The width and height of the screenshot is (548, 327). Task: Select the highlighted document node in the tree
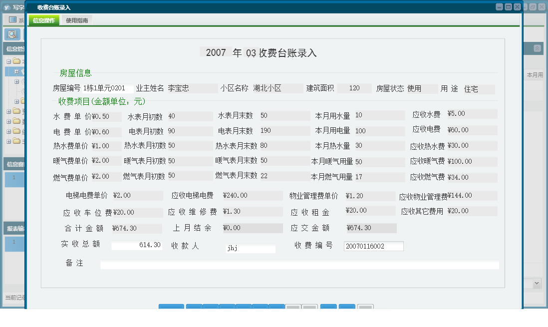(x=24, y=72)
